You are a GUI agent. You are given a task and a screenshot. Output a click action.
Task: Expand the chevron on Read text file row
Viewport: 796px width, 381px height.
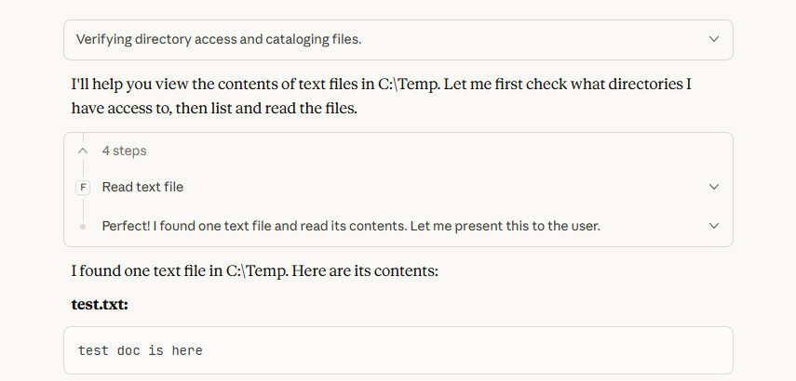[x=714, y=187]
